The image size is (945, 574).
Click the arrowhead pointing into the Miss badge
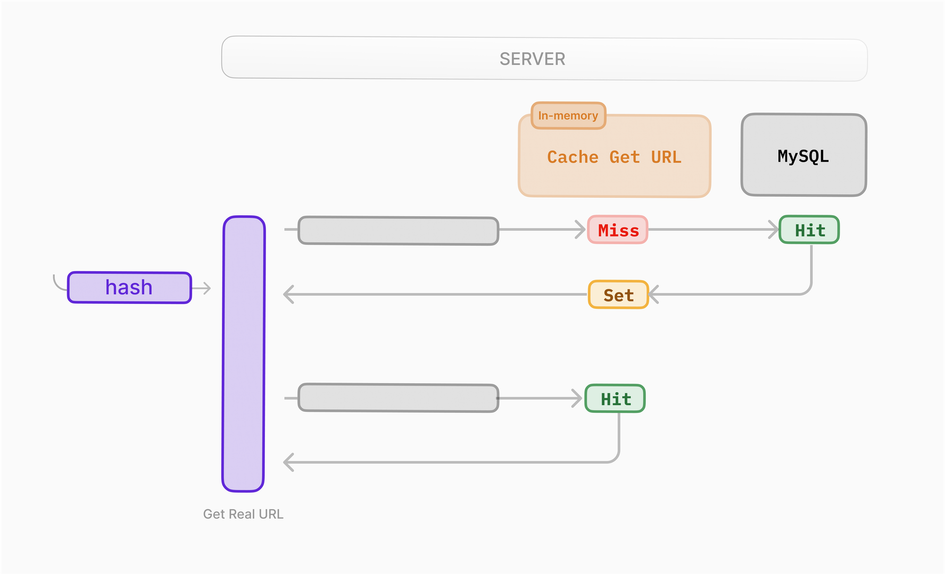(581, 230)
